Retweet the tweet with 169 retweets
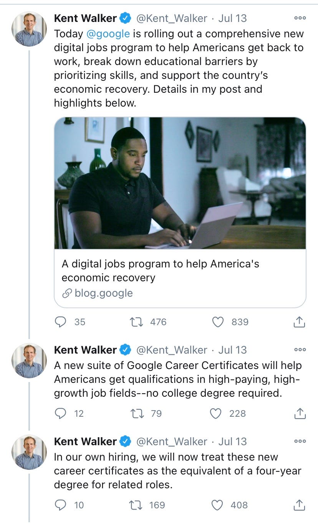 pyautogui.click(x=137, y=505)
